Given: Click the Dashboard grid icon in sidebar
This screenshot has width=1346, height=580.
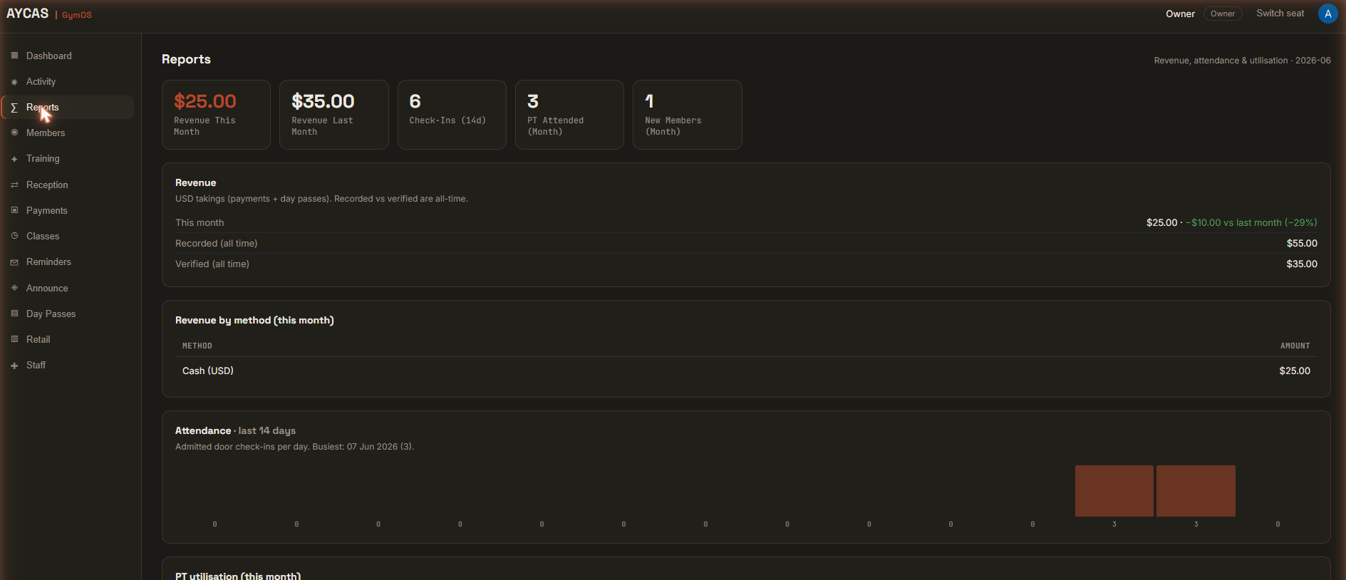Looking at the screenshot, I should (14, 56).
